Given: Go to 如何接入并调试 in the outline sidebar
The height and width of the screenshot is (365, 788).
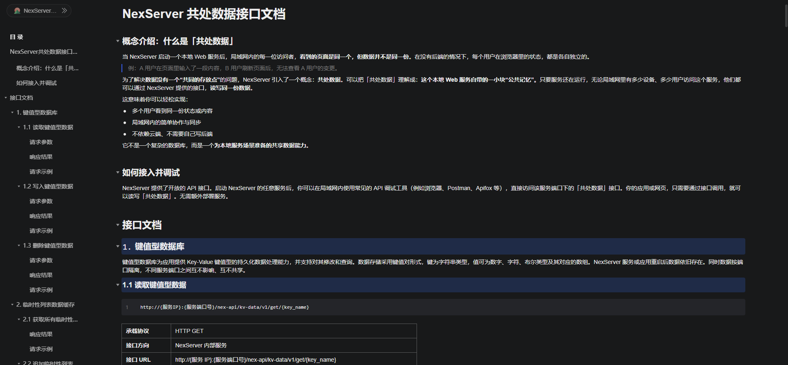Looking at the screenshot, I should (x=37, y=83).
